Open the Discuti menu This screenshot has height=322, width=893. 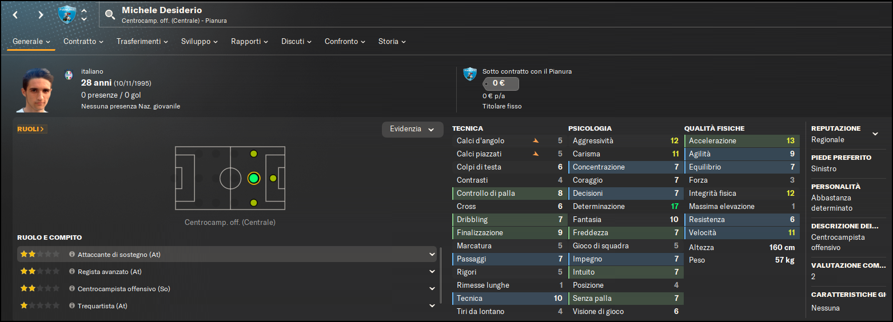pos(296,42)
